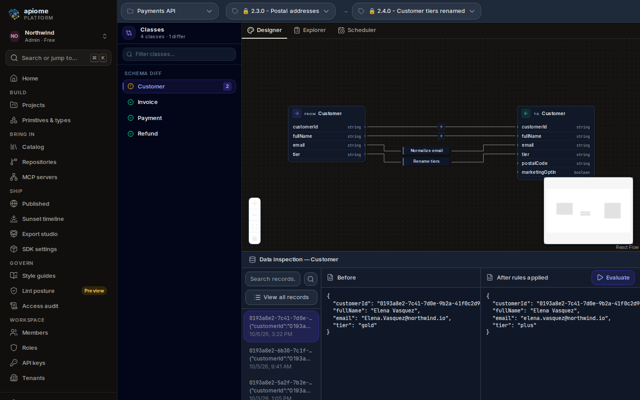
Task: Click the Classes diff icon
Action: (x=129, y=33)
